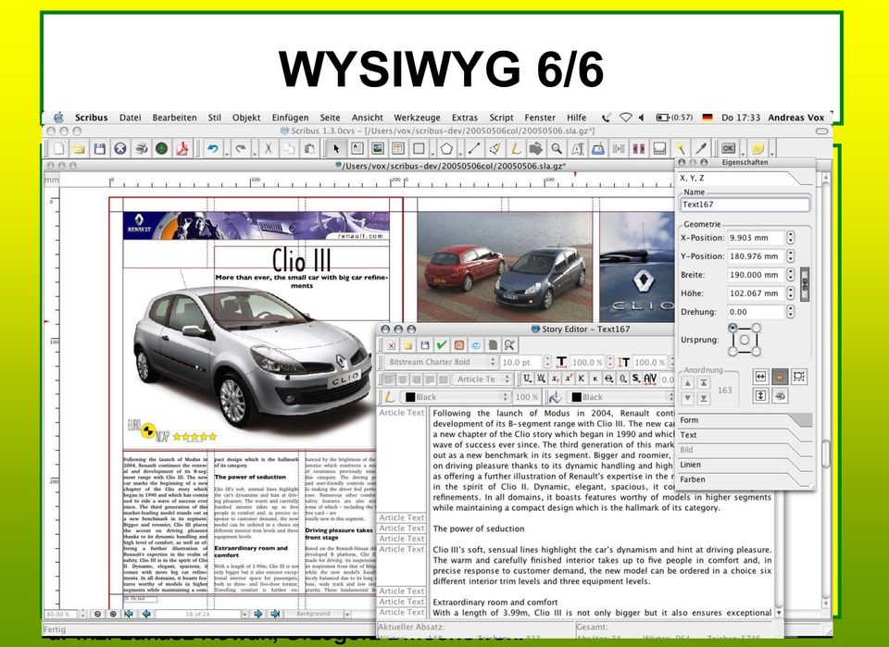The width and height of the screenshot is (889, 647).
Task: Select the Insert Image Frame tool
Action: [378, 148]
